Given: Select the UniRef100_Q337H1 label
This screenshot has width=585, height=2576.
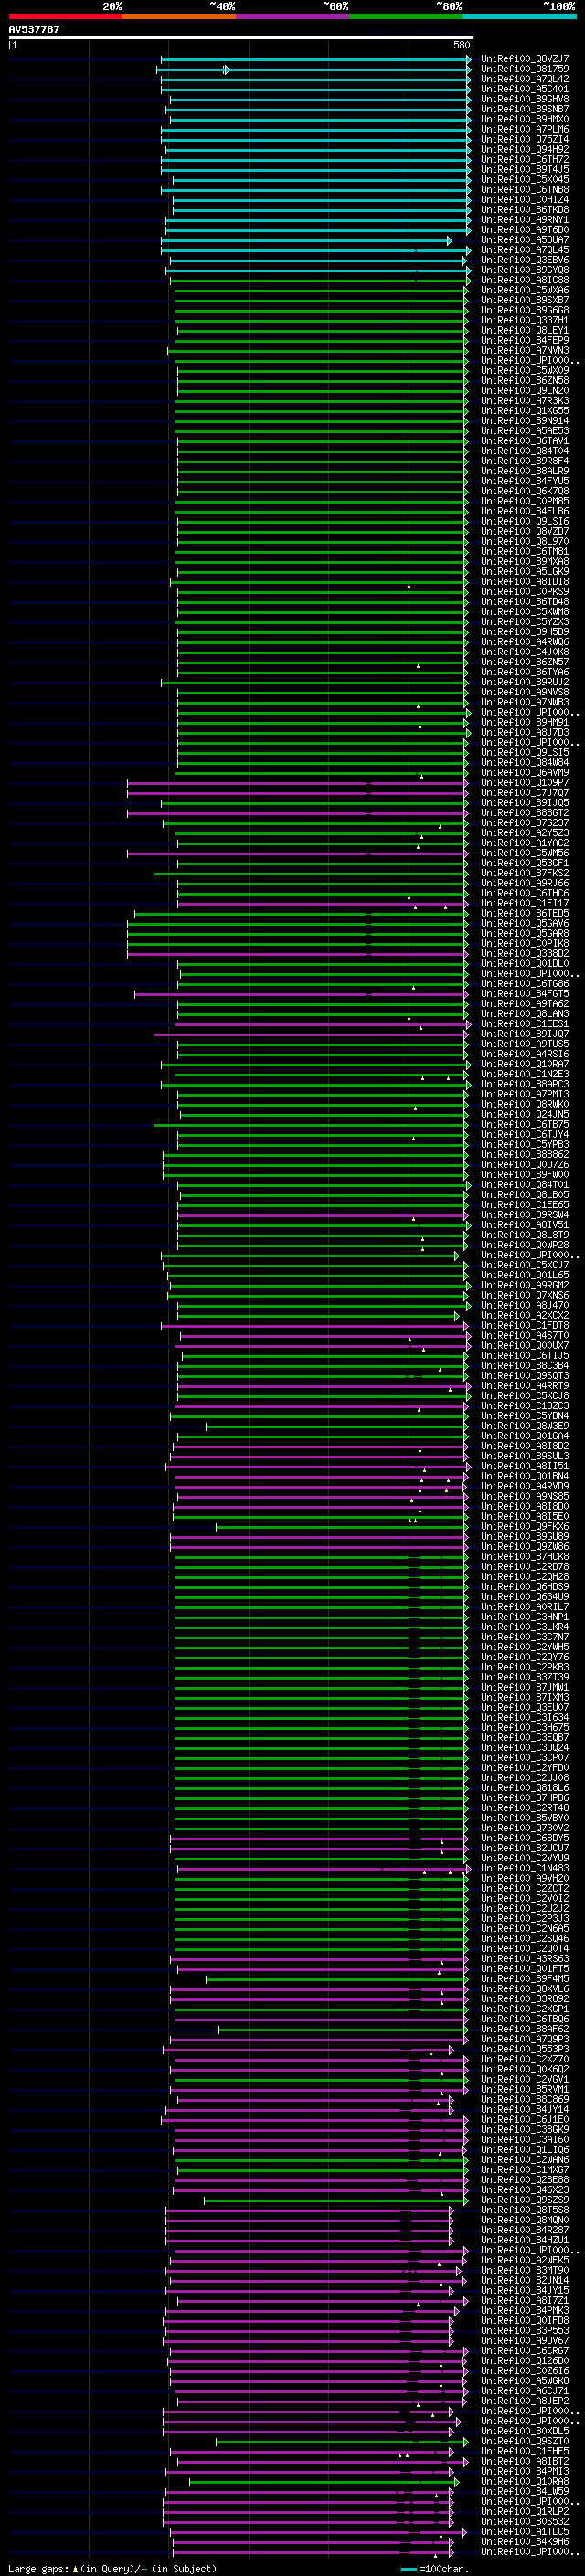Looking at the screenshot, I should pos(524,320).
